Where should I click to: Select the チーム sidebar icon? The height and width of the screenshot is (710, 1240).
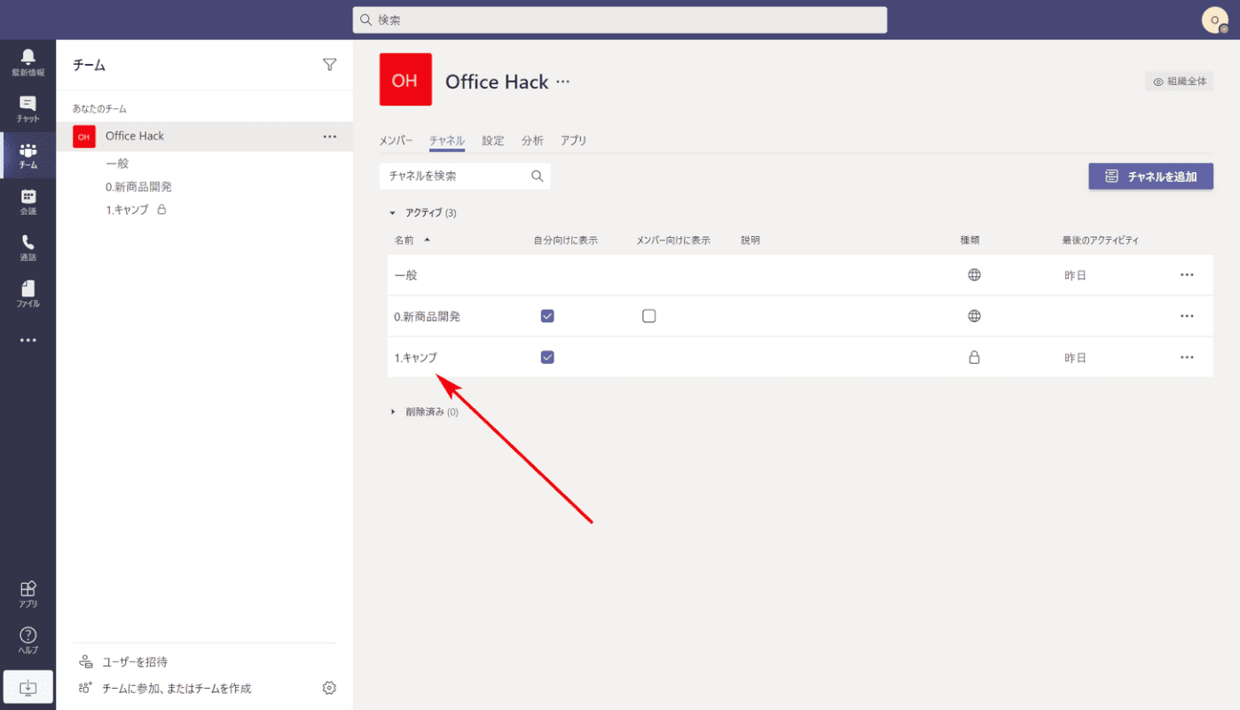27,156
